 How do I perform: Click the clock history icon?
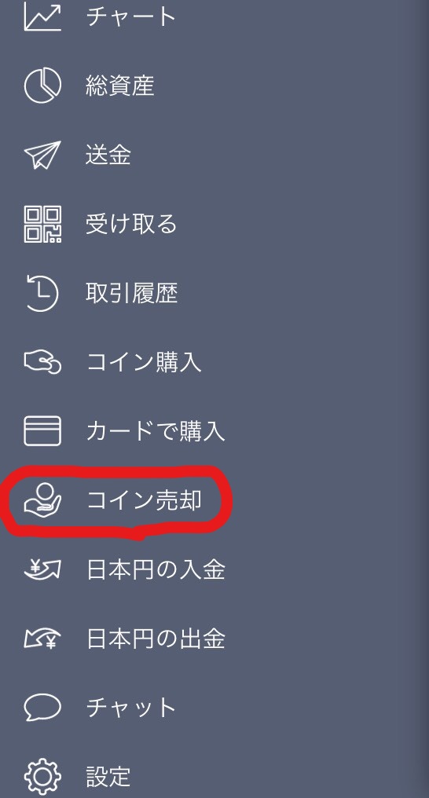42,293
